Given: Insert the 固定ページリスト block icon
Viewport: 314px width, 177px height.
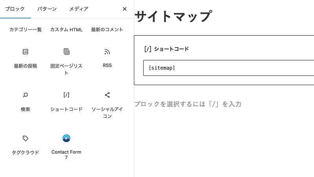Looking at the screenshot, I should pos(66,52).
